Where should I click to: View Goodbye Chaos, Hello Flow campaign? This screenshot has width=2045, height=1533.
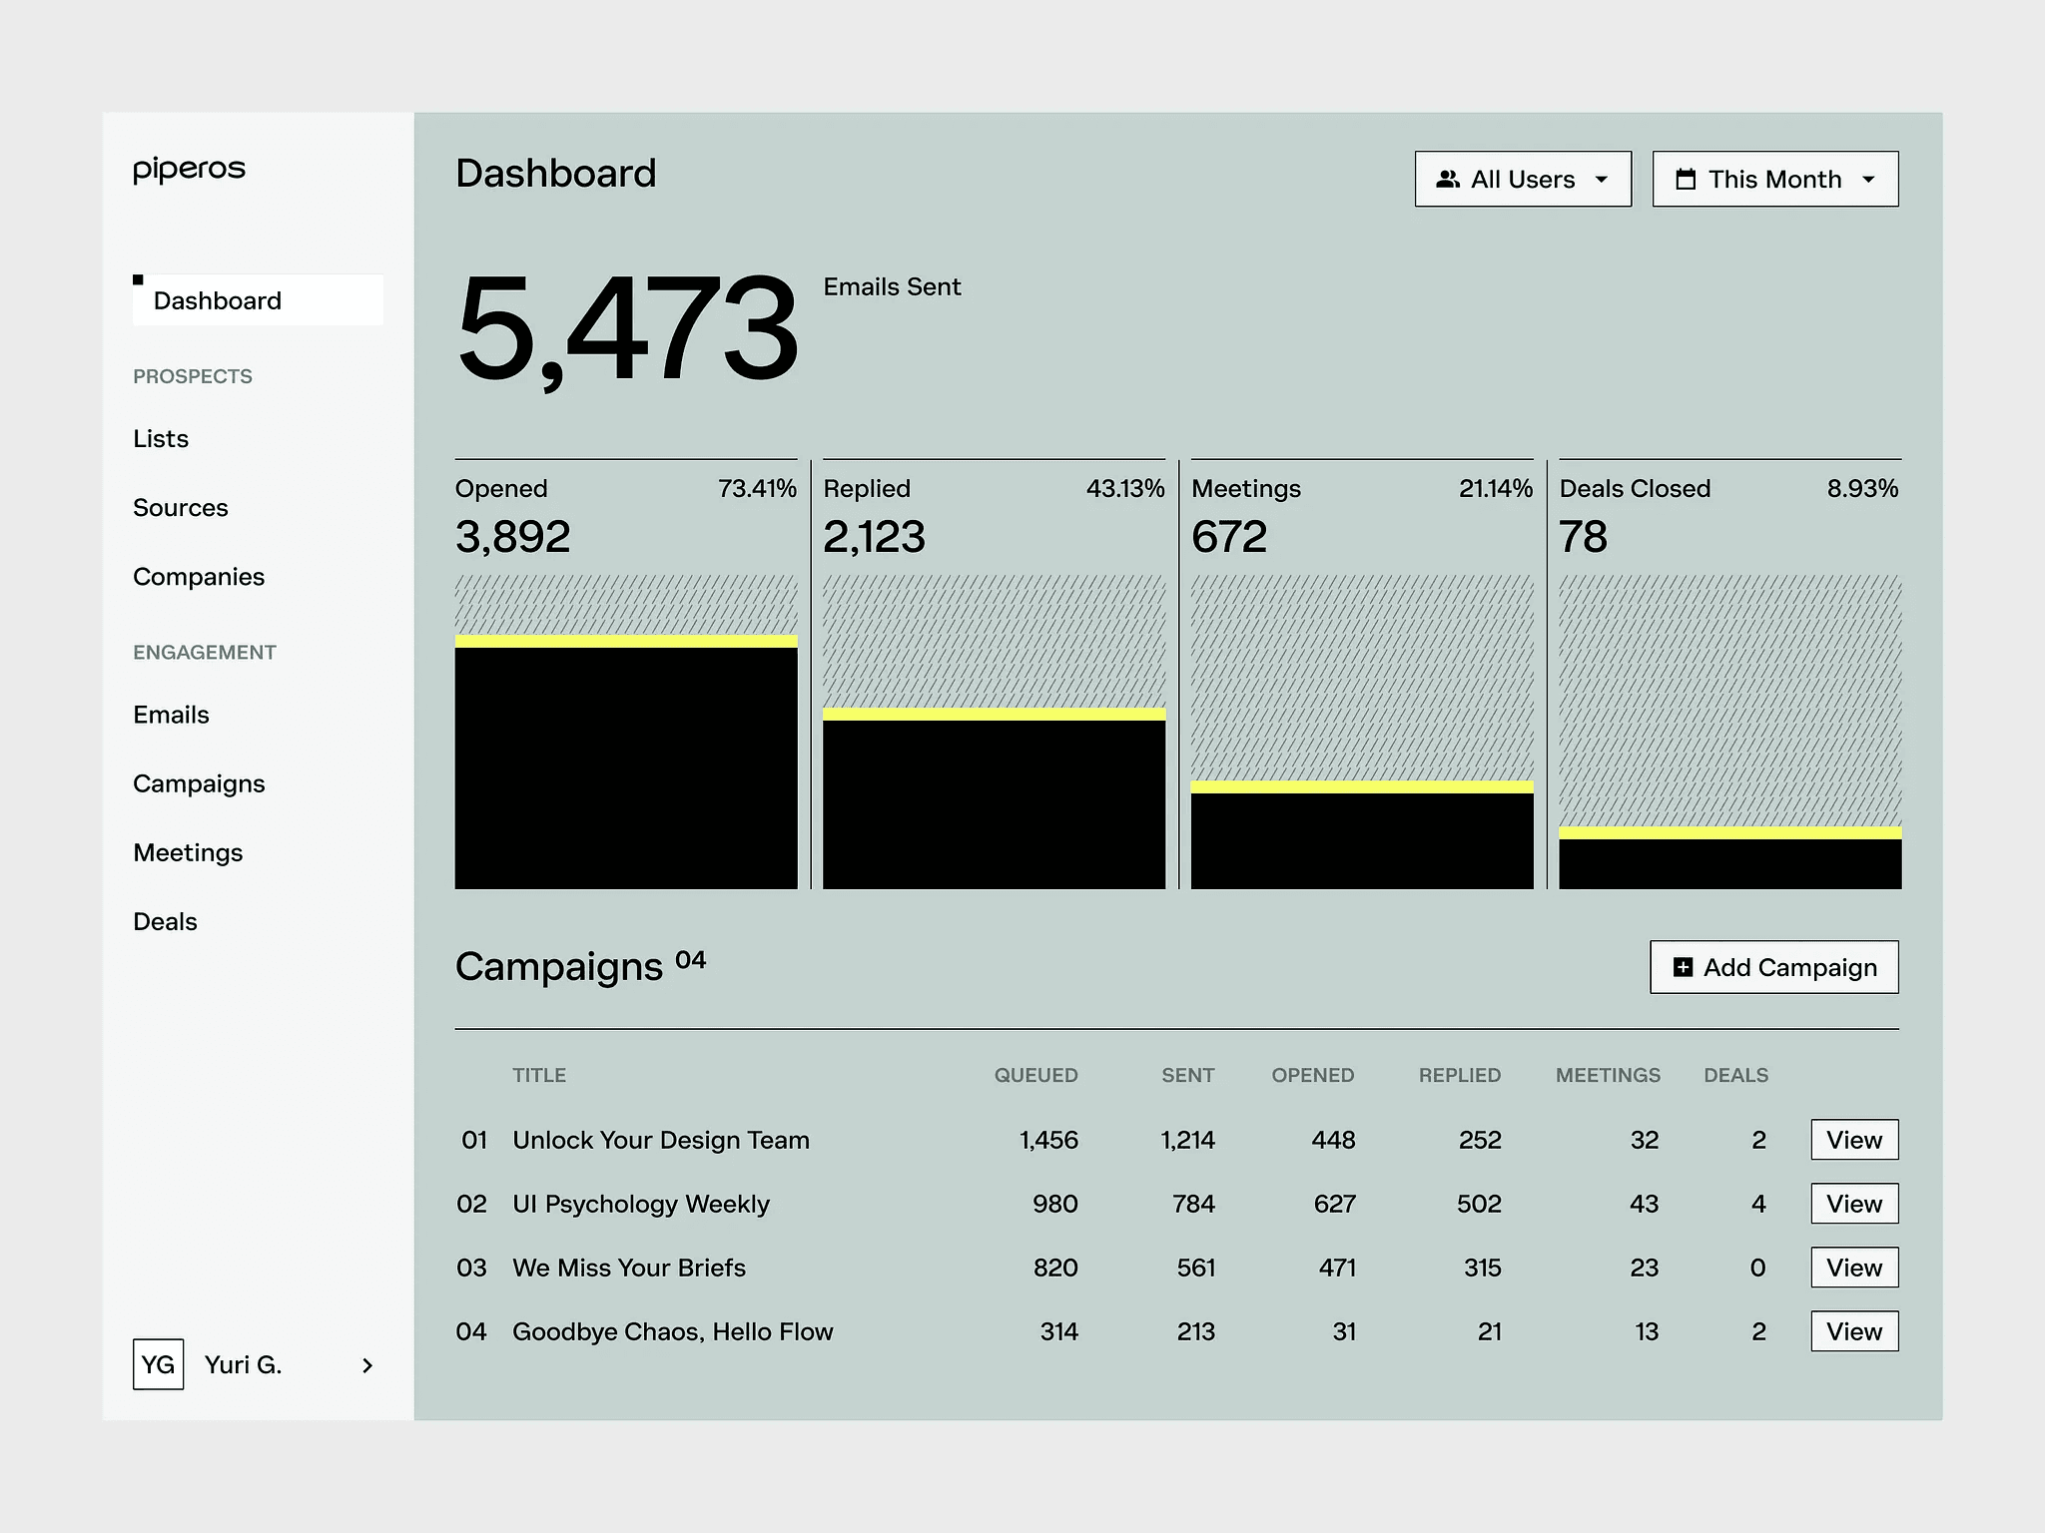click(1854, 1331)
